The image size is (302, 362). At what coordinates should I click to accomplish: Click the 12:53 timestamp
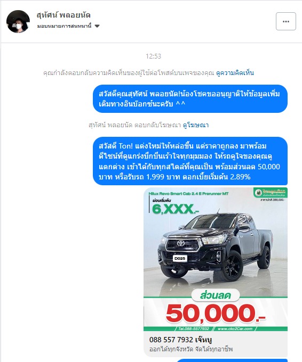pos(153,56)
